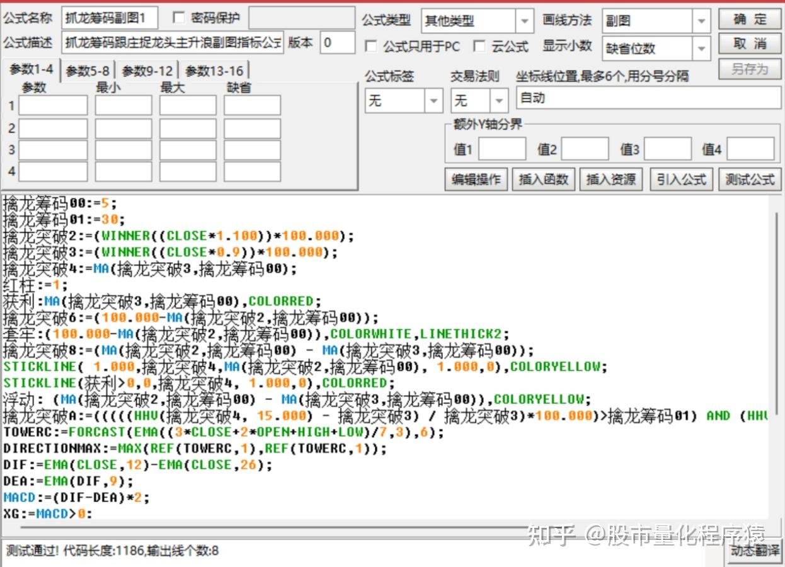The width and height of the screenshot is (785, 567).
Task: Click row 2 最大 field
Action: click(x=188, y=128)
